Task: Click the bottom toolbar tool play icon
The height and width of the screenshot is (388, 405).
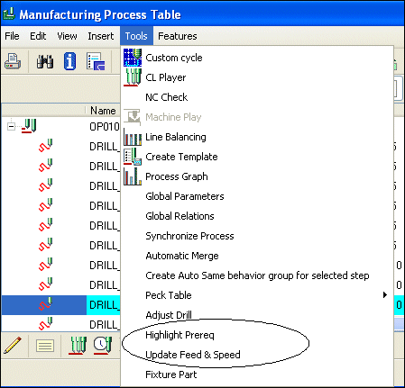Action: click(x=78, y=346)
